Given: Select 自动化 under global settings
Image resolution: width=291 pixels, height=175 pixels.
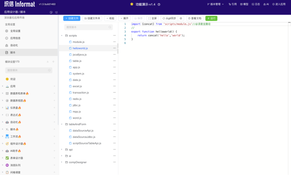Looking at the screenshot, I should [14, 45].
